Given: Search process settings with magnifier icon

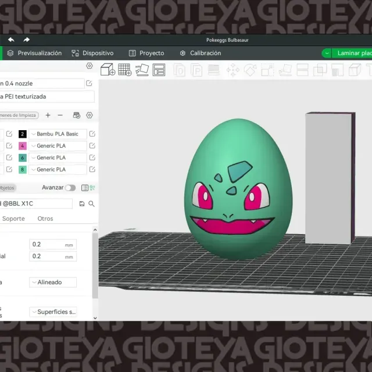Looking at the screenshot, I should [92, 204].
